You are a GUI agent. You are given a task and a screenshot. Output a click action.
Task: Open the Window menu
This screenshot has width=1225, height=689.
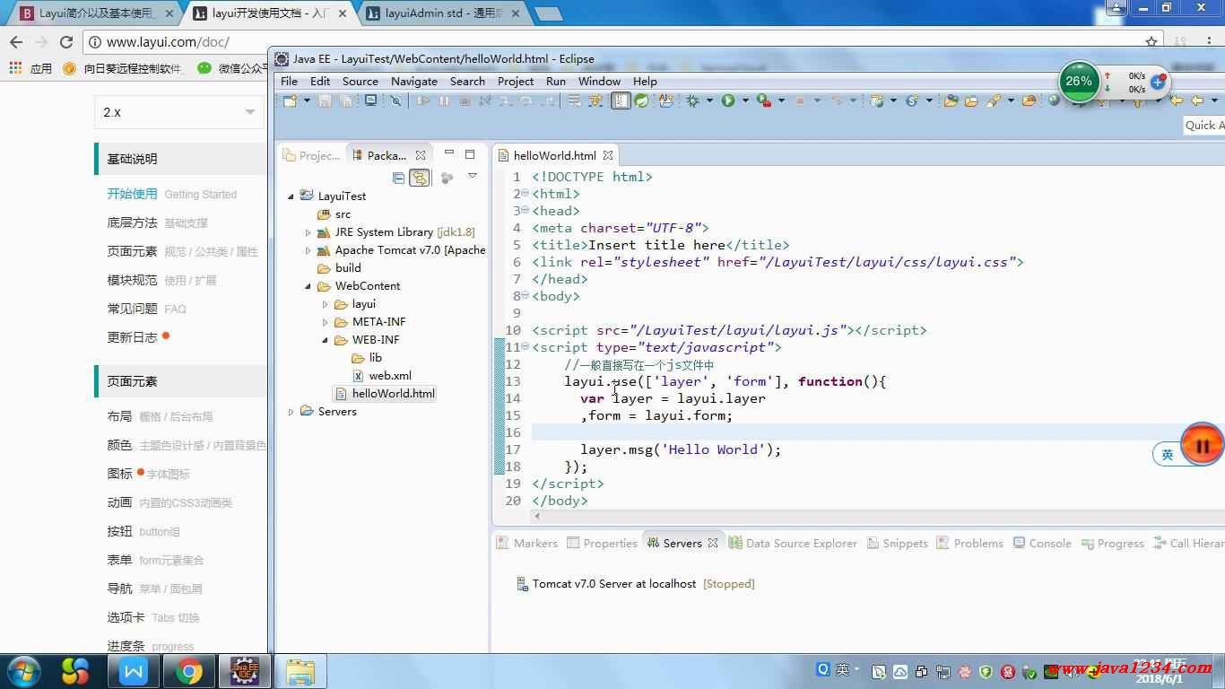(x=599, y=81)
